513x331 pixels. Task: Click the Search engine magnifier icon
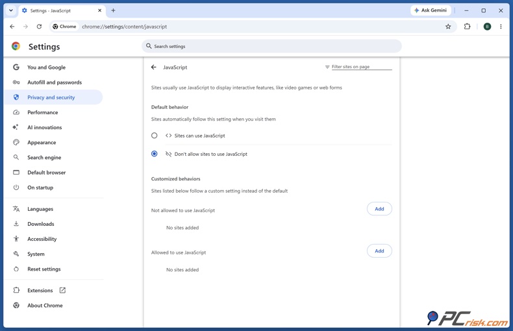pyautogui.click(x=16, y=157)
